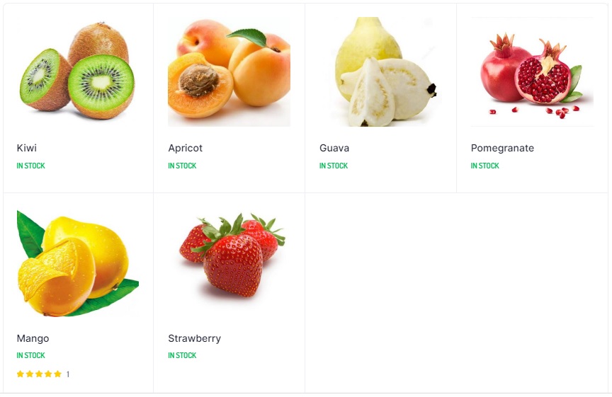612x397 pixels.
Task: Click the In Stock label under Kiwi
Action: (x=31, y=166)
